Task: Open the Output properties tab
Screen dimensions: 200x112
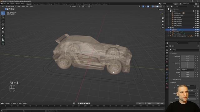Action: click(167, 53)
